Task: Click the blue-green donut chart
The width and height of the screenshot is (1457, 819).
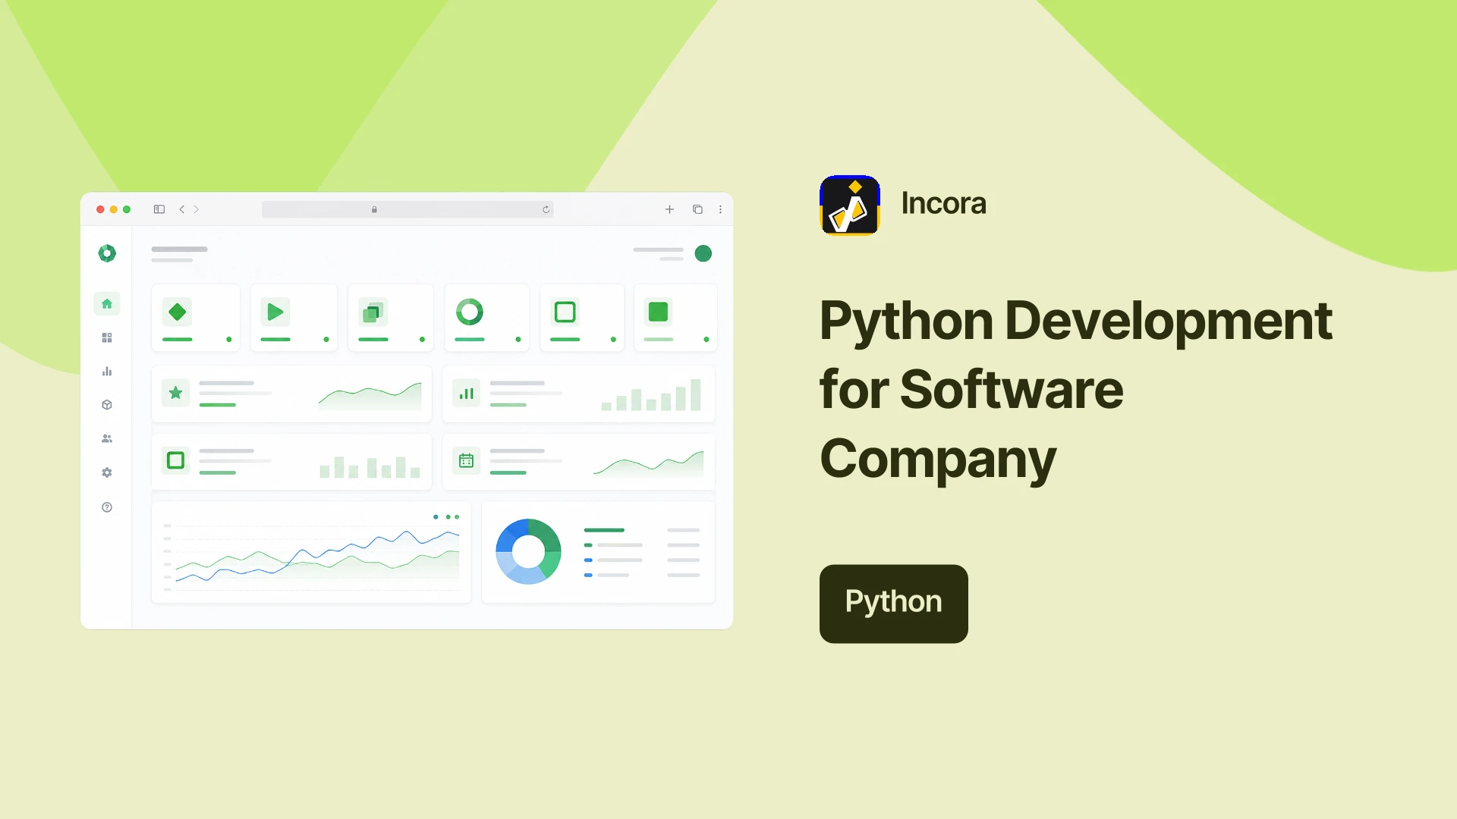Action: 528,551
